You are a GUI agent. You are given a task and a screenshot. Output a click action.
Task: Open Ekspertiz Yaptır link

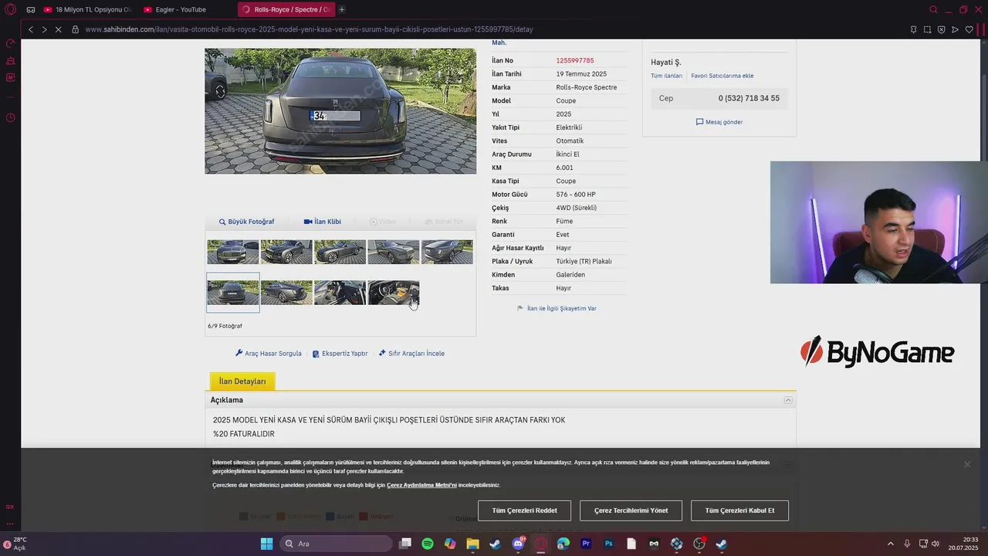click(340, 354)
